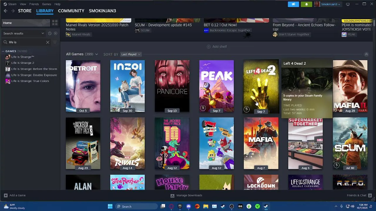Expand the All Games shelf dropdown
The width and height of the screenshot is (376, 211).
pyautogui.click(x=96, y=54)
